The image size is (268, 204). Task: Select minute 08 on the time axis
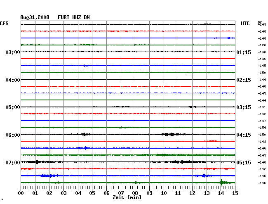point(135,193)
